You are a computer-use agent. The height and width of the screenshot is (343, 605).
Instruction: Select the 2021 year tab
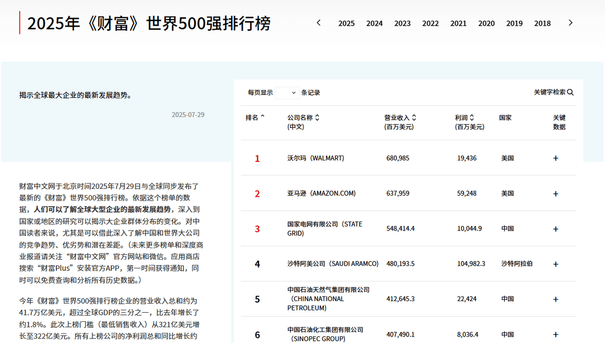click(458, 23)
